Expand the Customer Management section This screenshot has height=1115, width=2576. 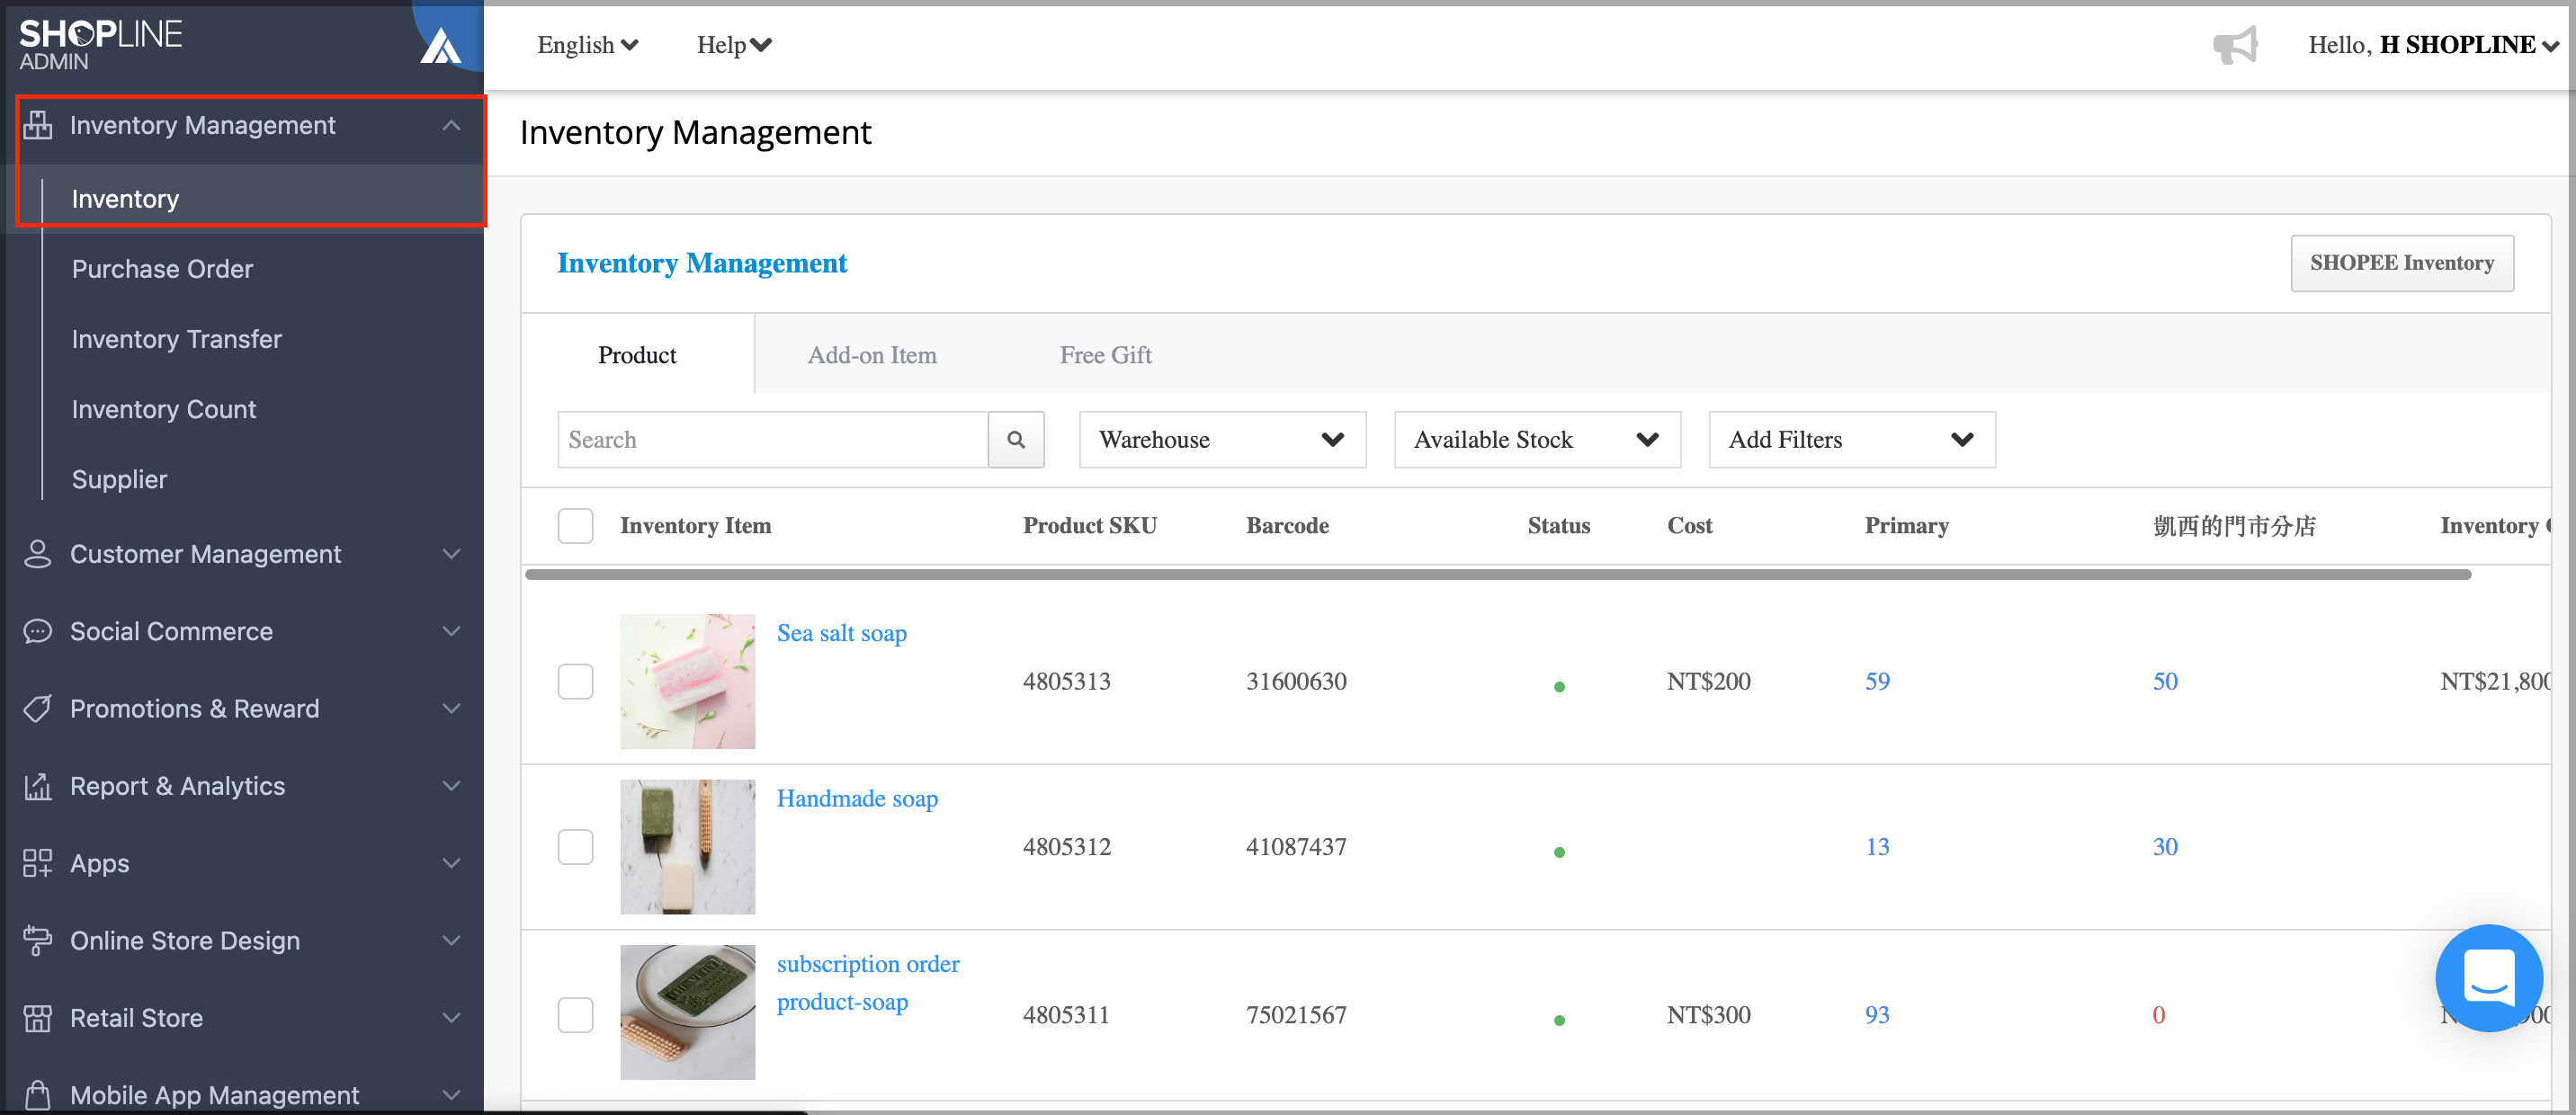451,554
